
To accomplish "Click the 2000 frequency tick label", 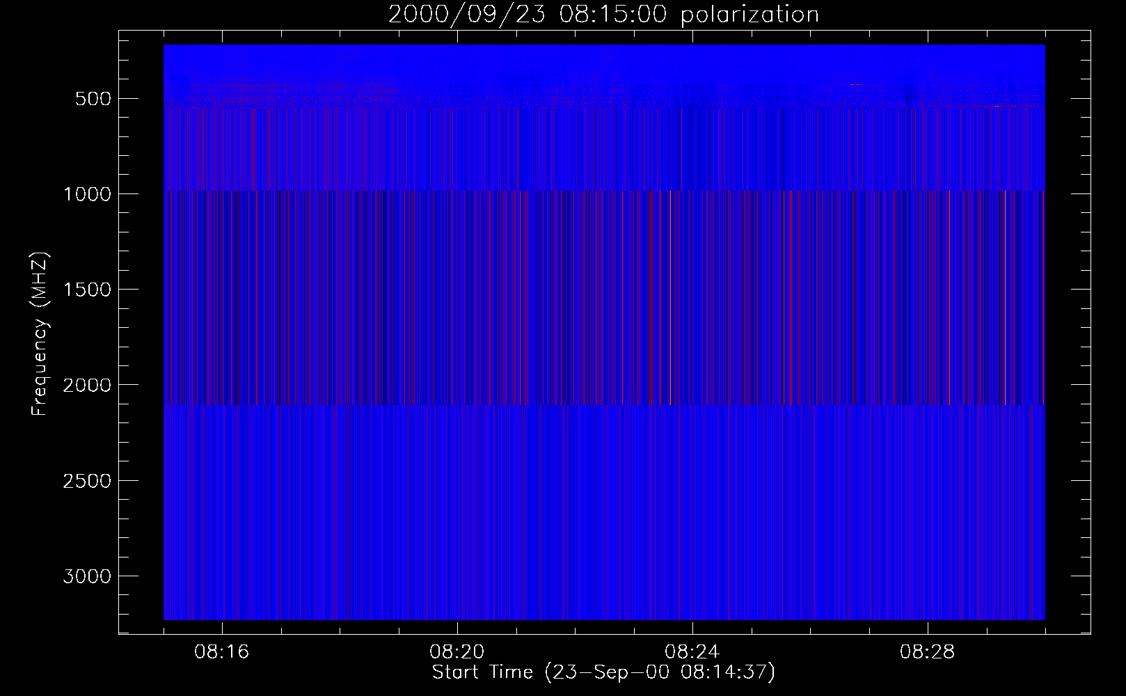I will tap(87, 385).
